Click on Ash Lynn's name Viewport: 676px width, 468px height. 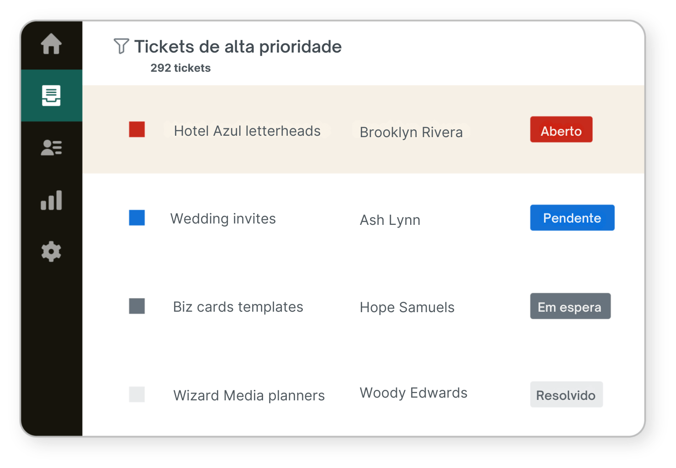coord(390,220)
